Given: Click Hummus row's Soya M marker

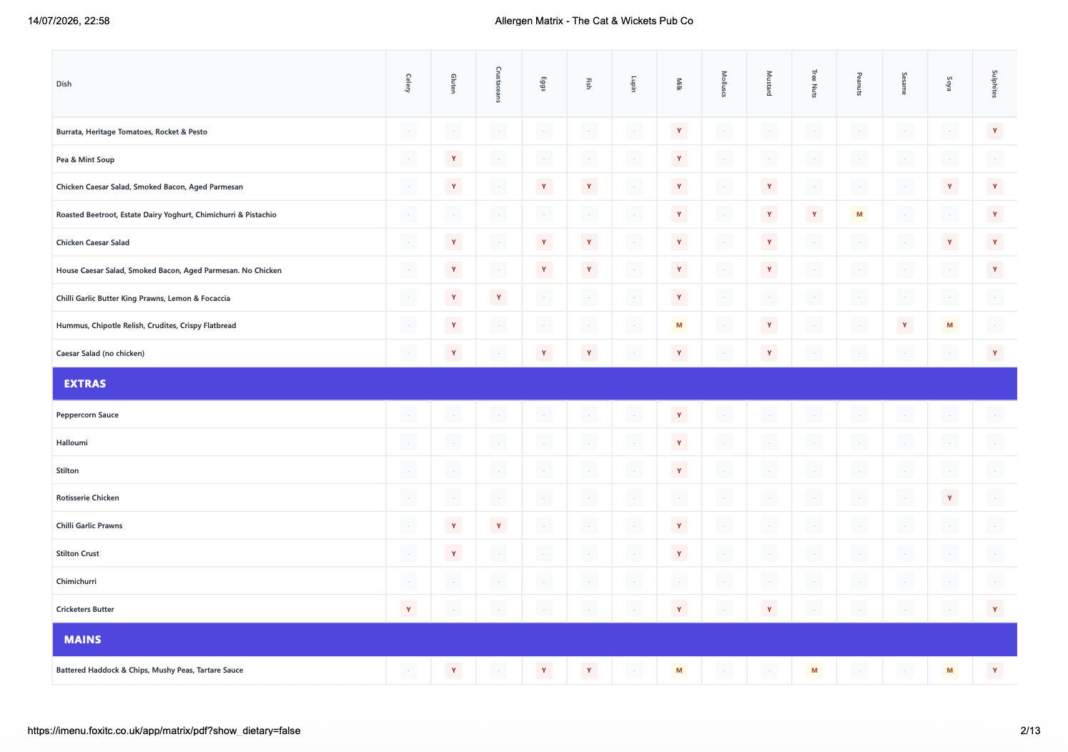Looking at the screenshot, I should coord(949,325).
